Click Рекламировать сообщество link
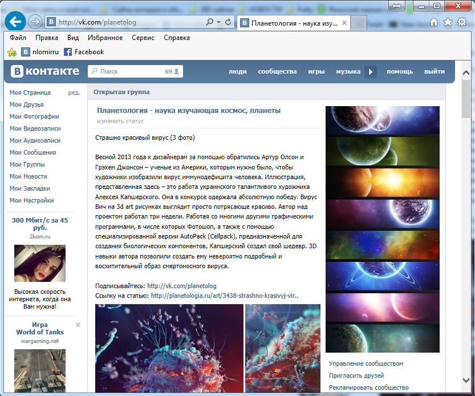Screen dimensions: 475x396 tap(369, 387)
